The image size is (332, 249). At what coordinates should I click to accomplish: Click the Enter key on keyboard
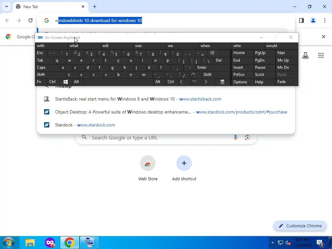[x=213, y=67]
